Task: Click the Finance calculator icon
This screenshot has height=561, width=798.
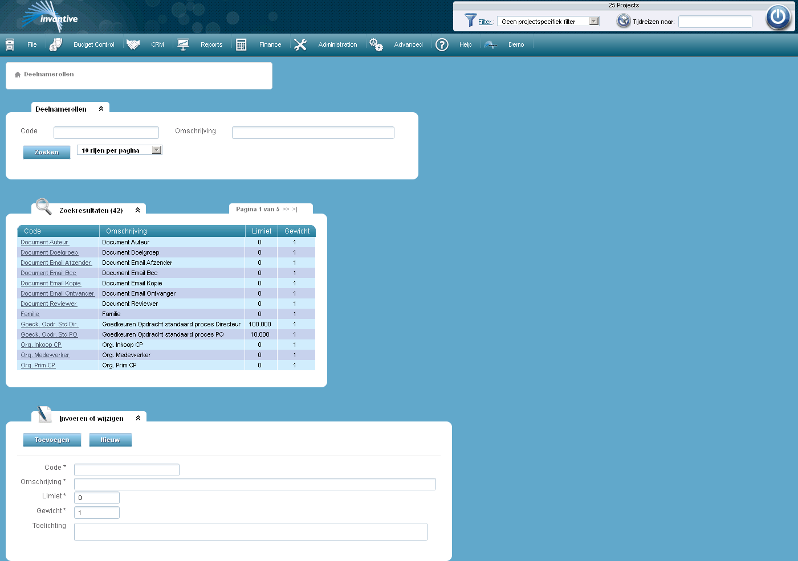Action: point(241,44)
